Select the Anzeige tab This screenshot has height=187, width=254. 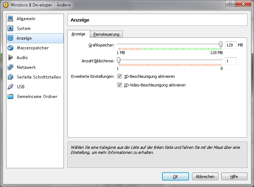click(79, 34)
